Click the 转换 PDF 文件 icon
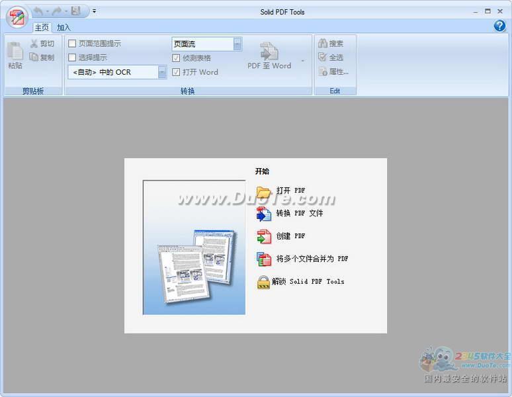This screenshot has height=397, width=512. pyautogui.click(x=263, y=214)
